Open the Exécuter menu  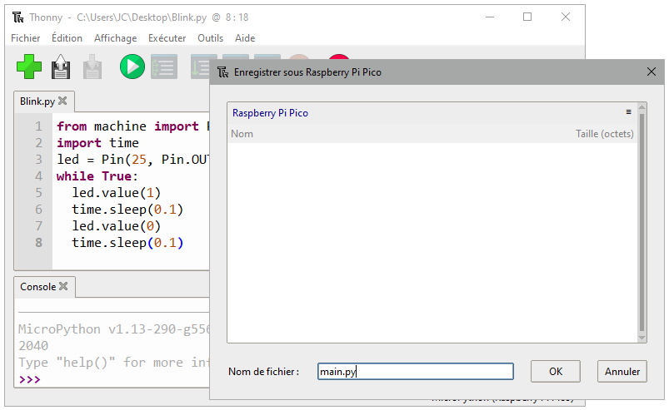point(167,38)
